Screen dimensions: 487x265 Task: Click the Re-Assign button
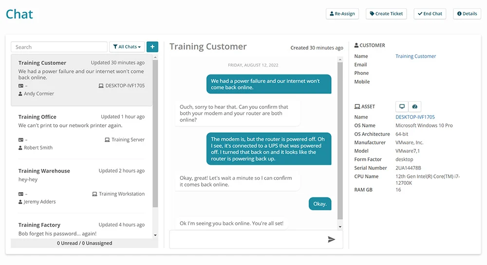(x=342, y=14)
